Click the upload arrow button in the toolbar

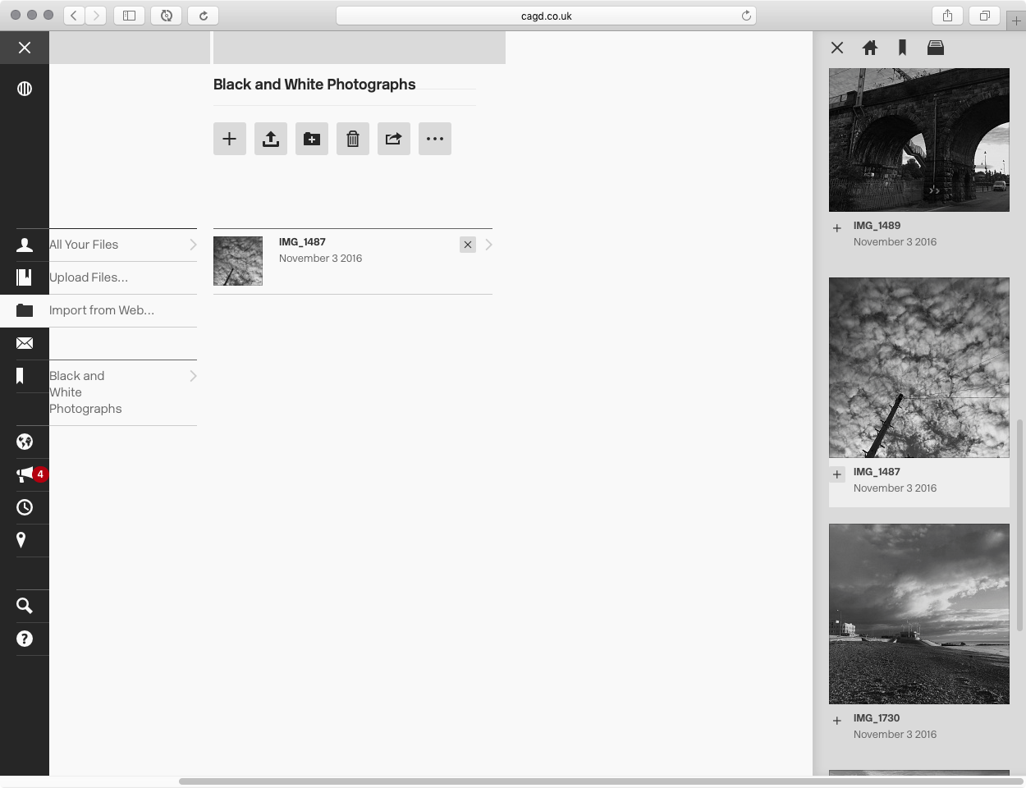tap(271, 139)
